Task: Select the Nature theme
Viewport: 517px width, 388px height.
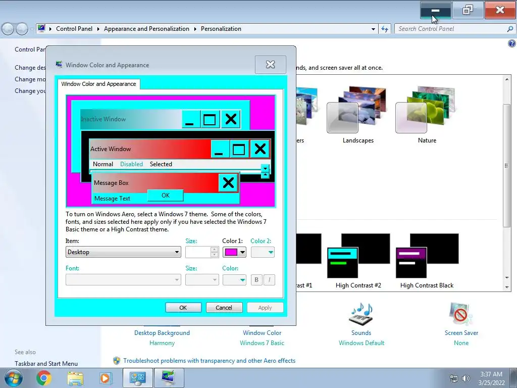Action: pyautogui.click(x=427, y=115)
